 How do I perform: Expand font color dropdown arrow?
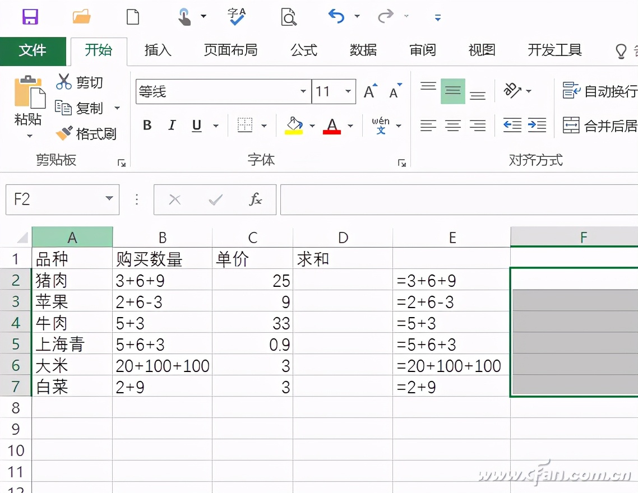pyautogui.click(x=350, y=125)
